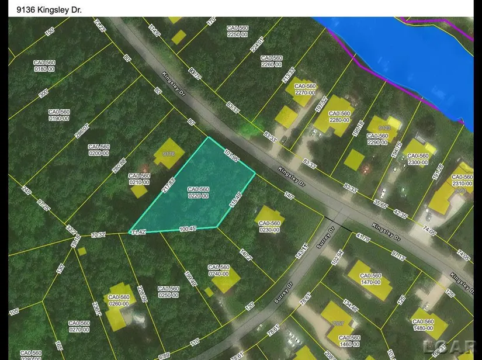482x360 pixels.
Task: Click parcel label CA0-560 1480-00
Action: pyautogui.click(x=421, y=324)
